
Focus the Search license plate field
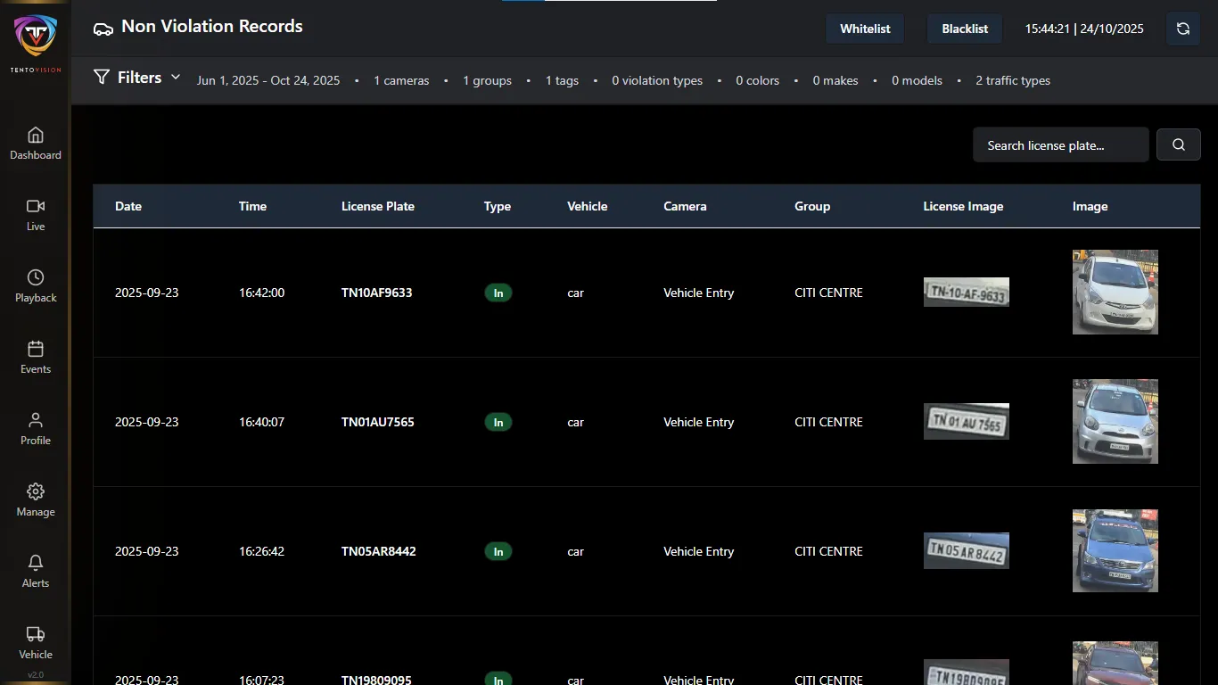[x=1060, y=144]
